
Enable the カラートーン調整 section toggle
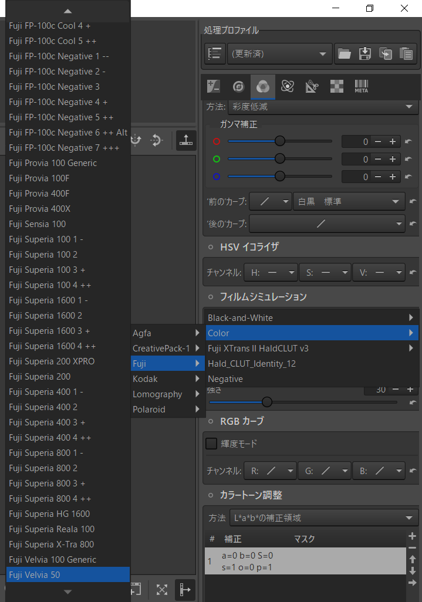pos(211,495)
